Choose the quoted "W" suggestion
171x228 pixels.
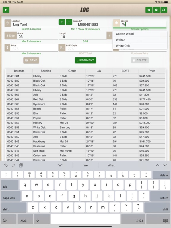pyautogui.click(x=60, y=165)
